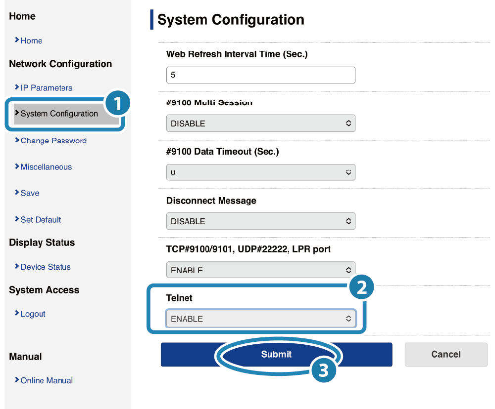495x409 pixels.
Task: Open the #9100 Multi Session dropdown
Action: click(x=260, y=123)
